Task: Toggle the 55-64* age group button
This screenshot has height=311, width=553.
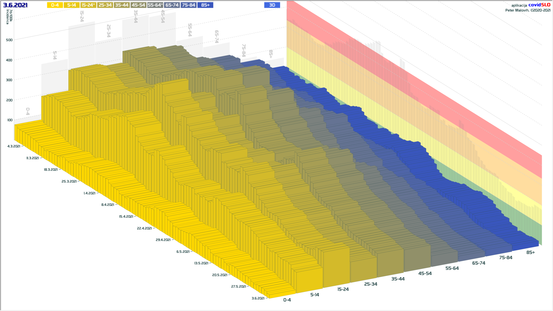Action: click(x=155, y=5)
